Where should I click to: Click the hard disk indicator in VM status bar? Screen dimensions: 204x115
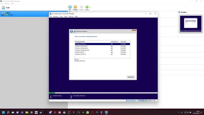(127, 101)
